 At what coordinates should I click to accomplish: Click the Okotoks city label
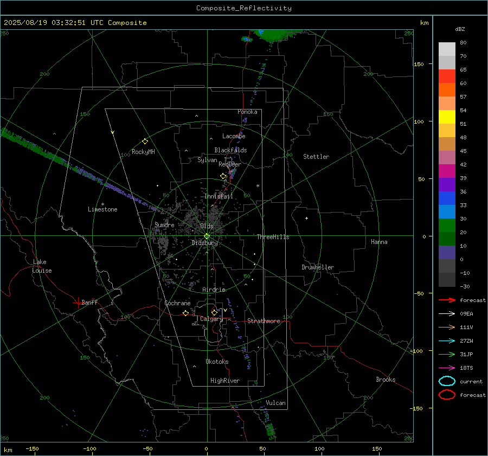pyautogui.click(x=217, y=362)
